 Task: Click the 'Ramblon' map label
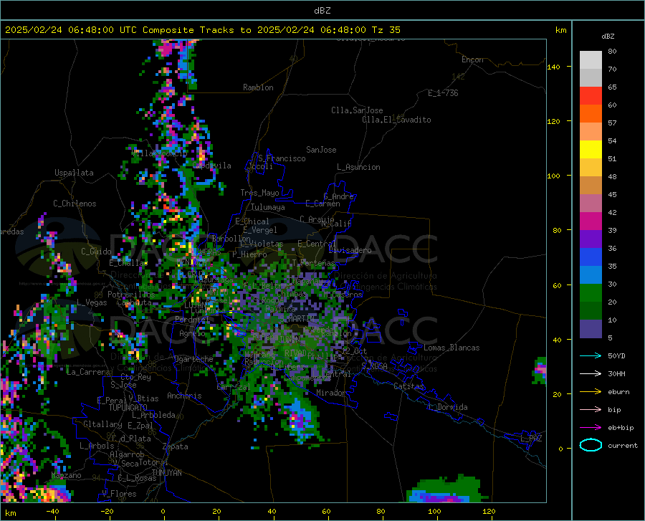258,87
